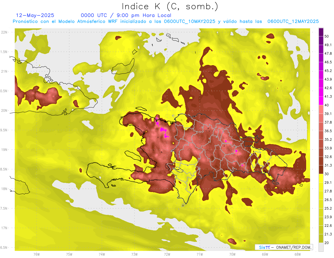Click the '21N' latitude label

coord(4,72)
